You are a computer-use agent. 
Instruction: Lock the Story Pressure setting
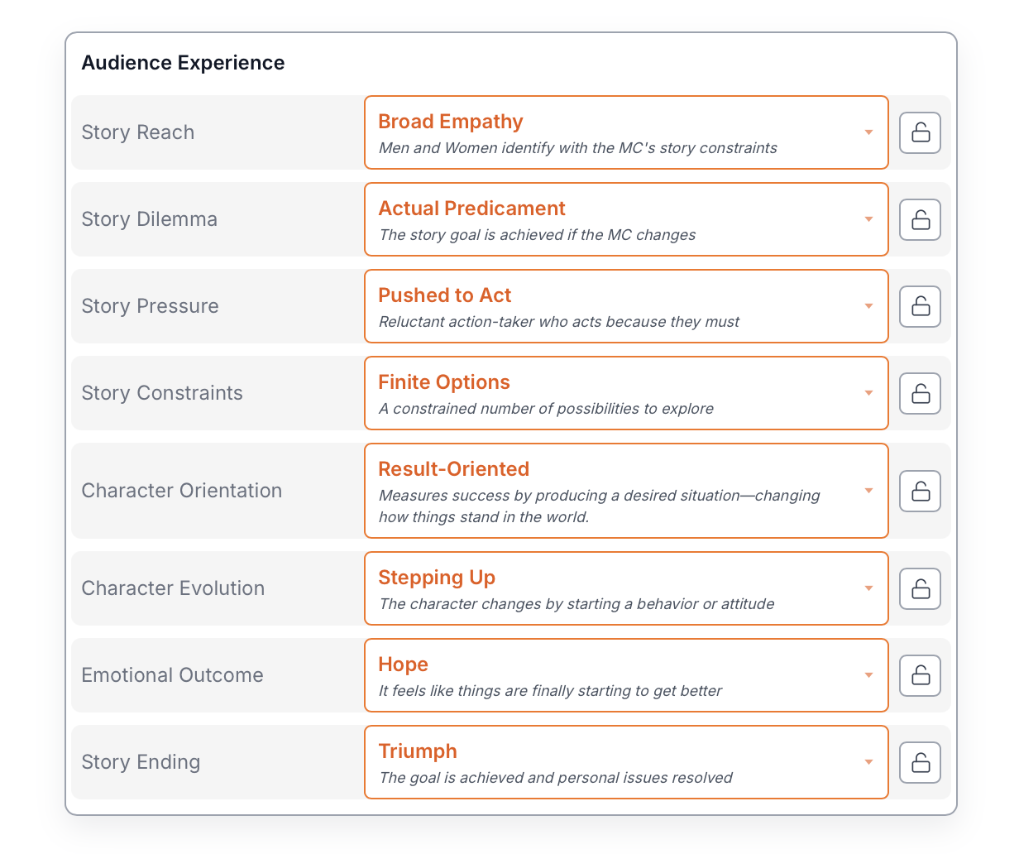click(x=920, y=306)
